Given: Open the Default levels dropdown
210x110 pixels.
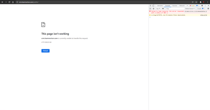Looking at the screenshot, I should 190,9.
